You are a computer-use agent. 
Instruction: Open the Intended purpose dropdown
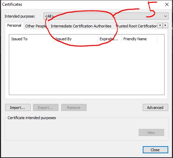tap(106, 16)
